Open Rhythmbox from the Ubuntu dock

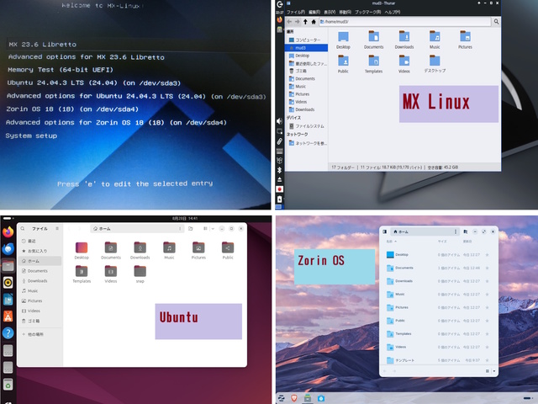[8, 283]
